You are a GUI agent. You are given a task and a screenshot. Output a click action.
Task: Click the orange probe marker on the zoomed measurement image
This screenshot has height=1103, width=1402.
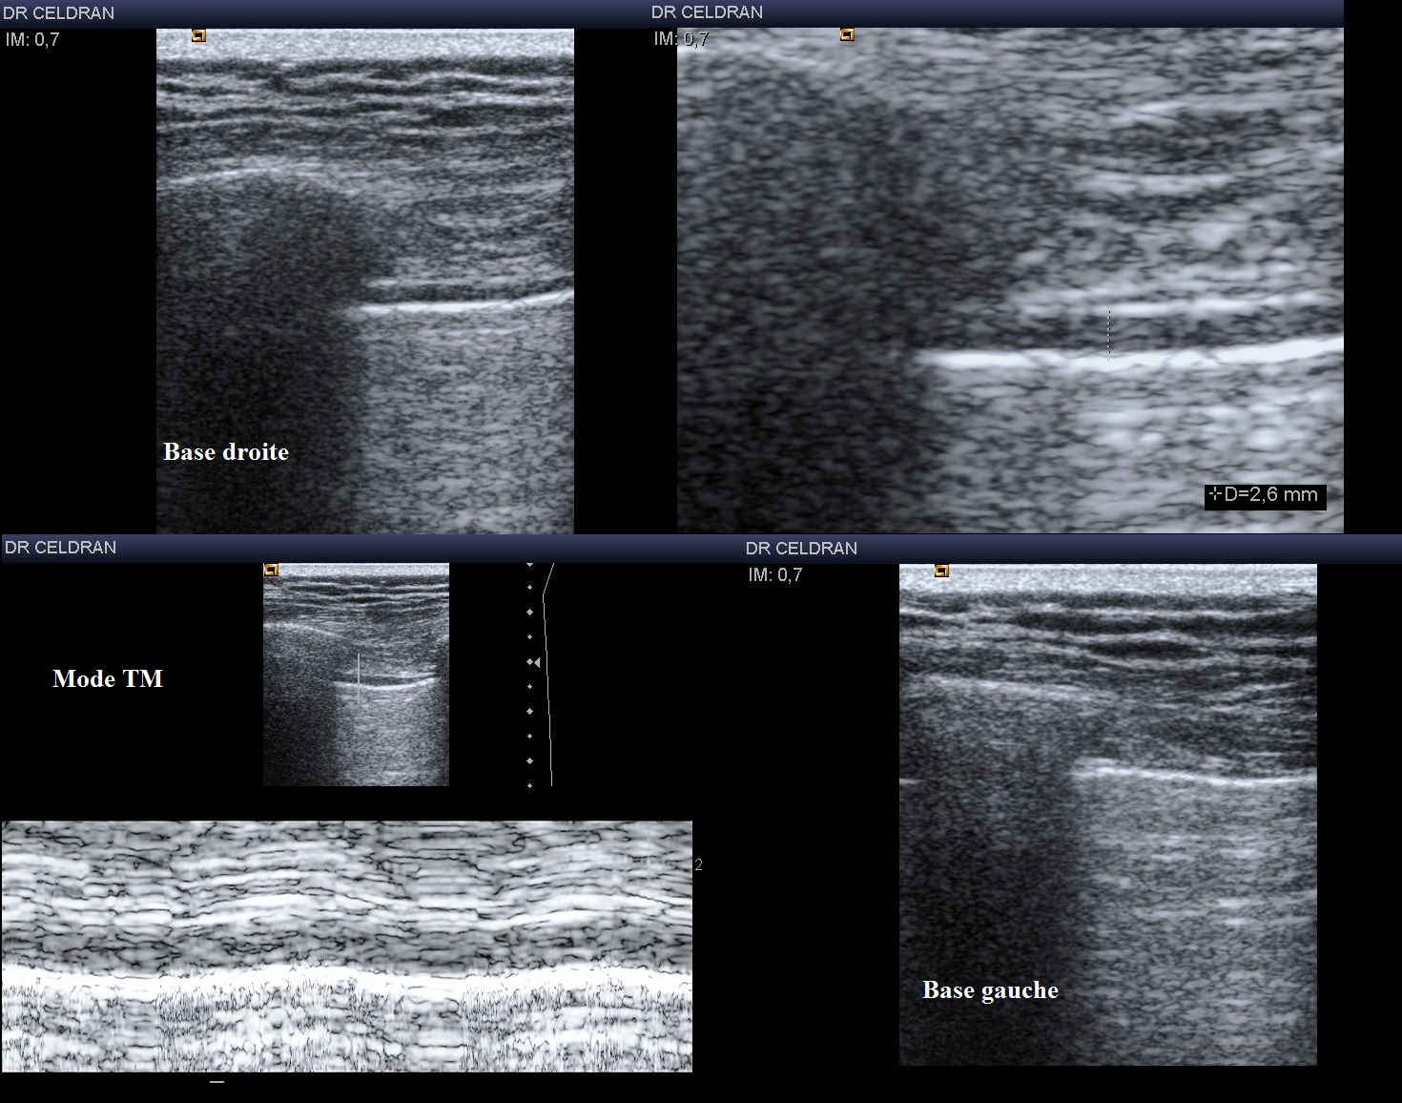click(847, 35)
